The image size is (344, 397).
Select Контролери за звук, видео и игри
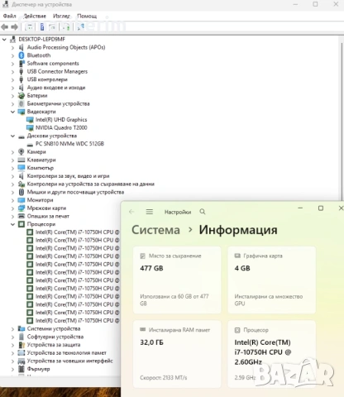click(x=68, y=176)
